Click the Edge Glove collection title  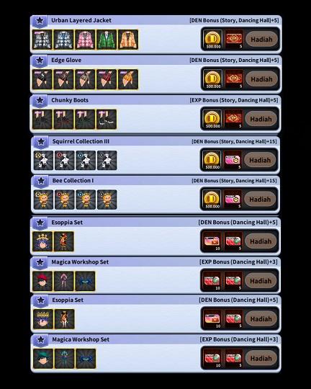[x=66, y=60]
